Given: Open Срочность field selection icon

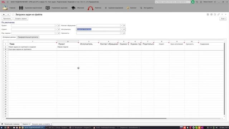Looking at the screenshot, I should 124,33.
